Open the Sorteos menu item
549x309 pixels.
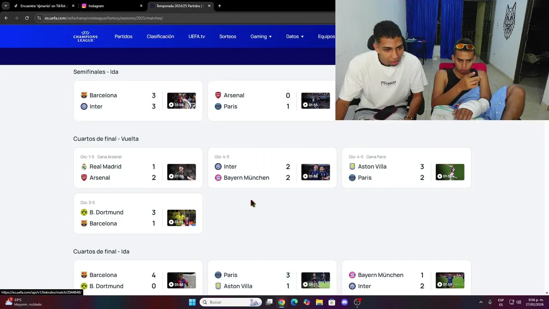point(228,36)
